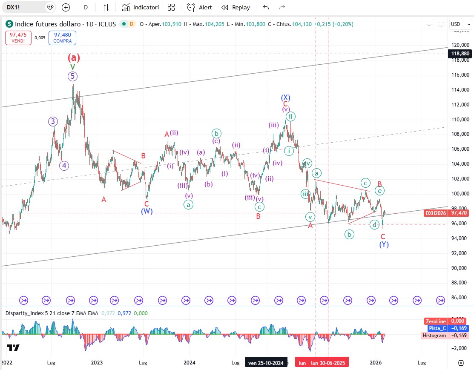
Task: Click the add symbol plus icon
Action: click(x=66, y=7)
